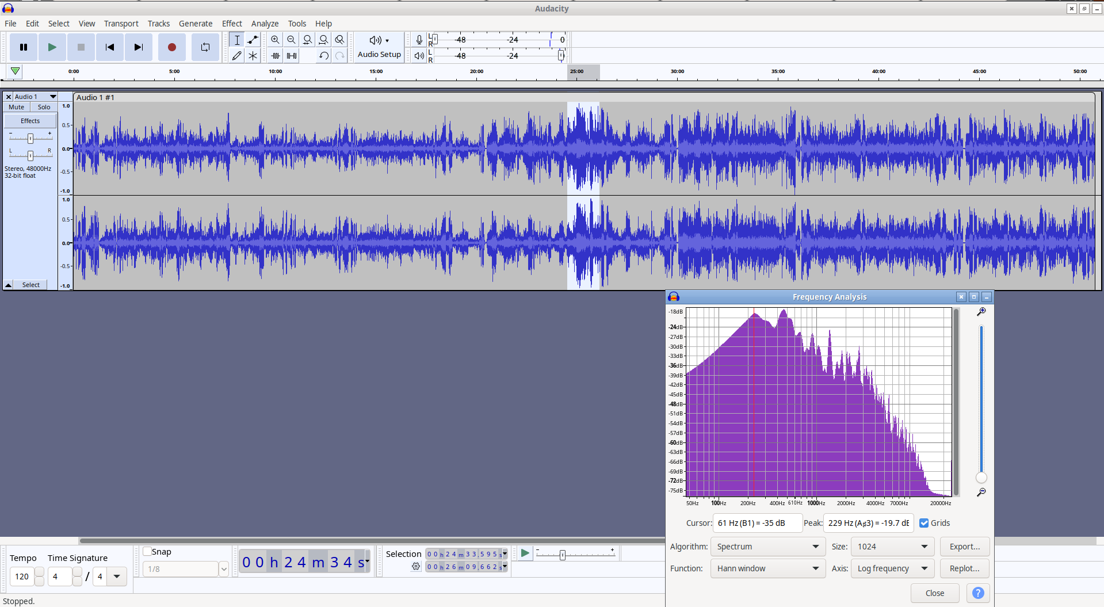Skip to the start of the project
This screenshot has height=607, width=1104.
(109, 47)
